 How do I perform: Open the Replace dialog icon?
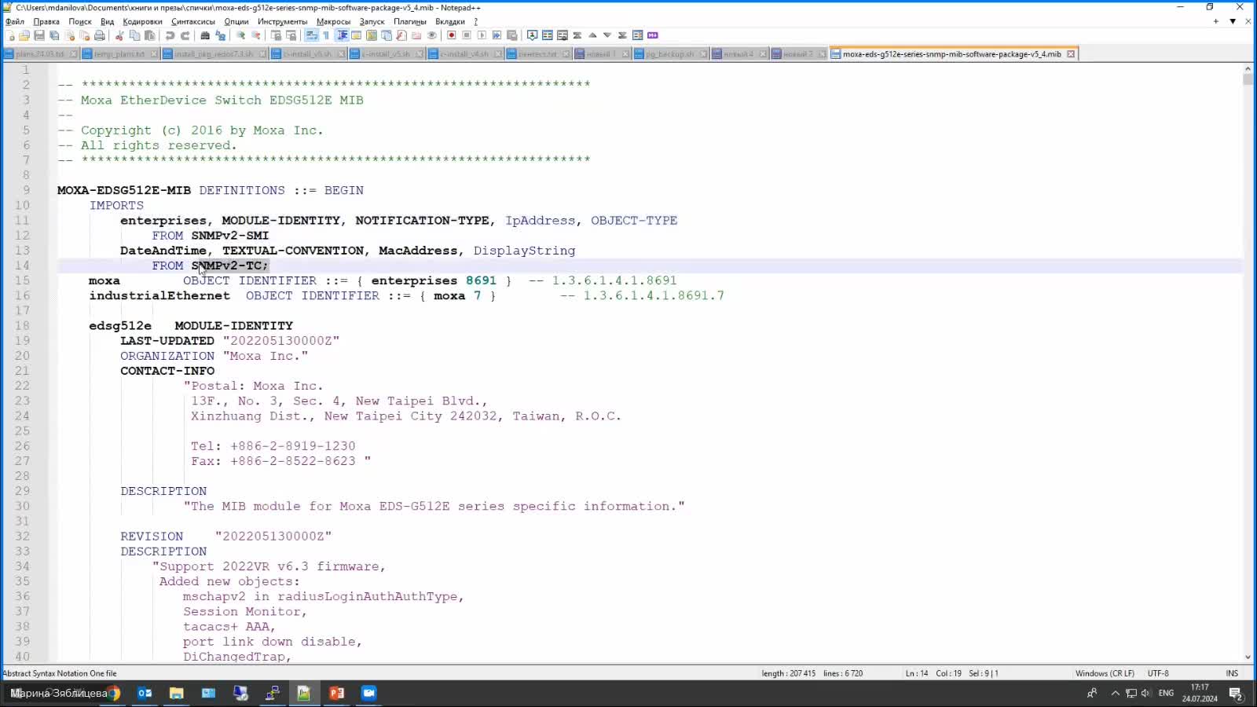click(x=220, y=35)
